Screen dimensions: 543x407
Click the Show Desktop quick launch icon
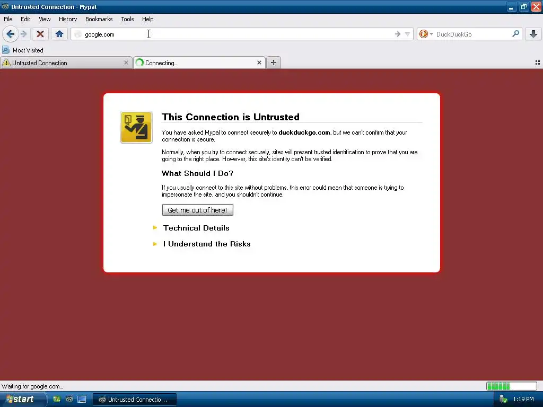[x=82, y=399]
